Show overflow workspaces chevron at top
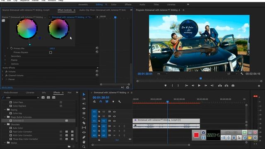The width and height of the screenshot is (265, 149). pyautogui.click(x=188, y=5)
